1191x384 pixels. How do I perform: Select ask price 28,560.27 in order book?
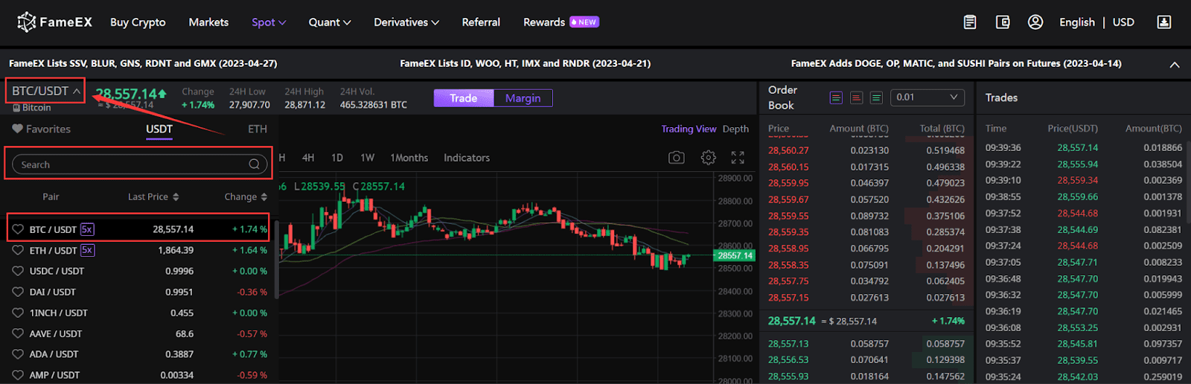pyautogui.click(x=788, y=150)
